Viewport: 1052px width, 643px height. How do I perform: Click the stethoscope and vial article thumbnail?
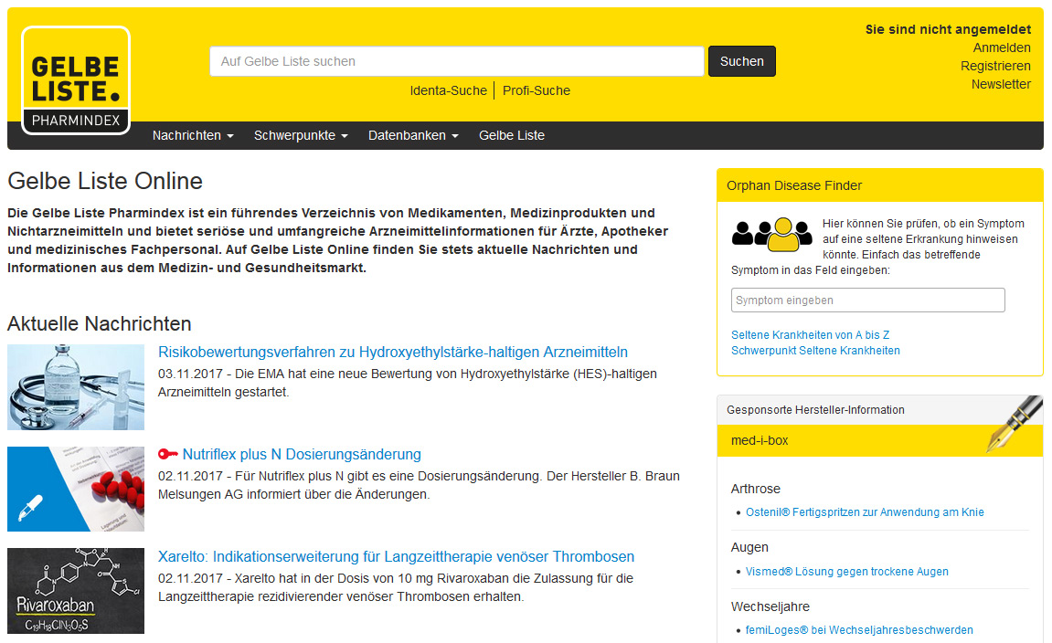pyautogui.click(x=76, y=387)
